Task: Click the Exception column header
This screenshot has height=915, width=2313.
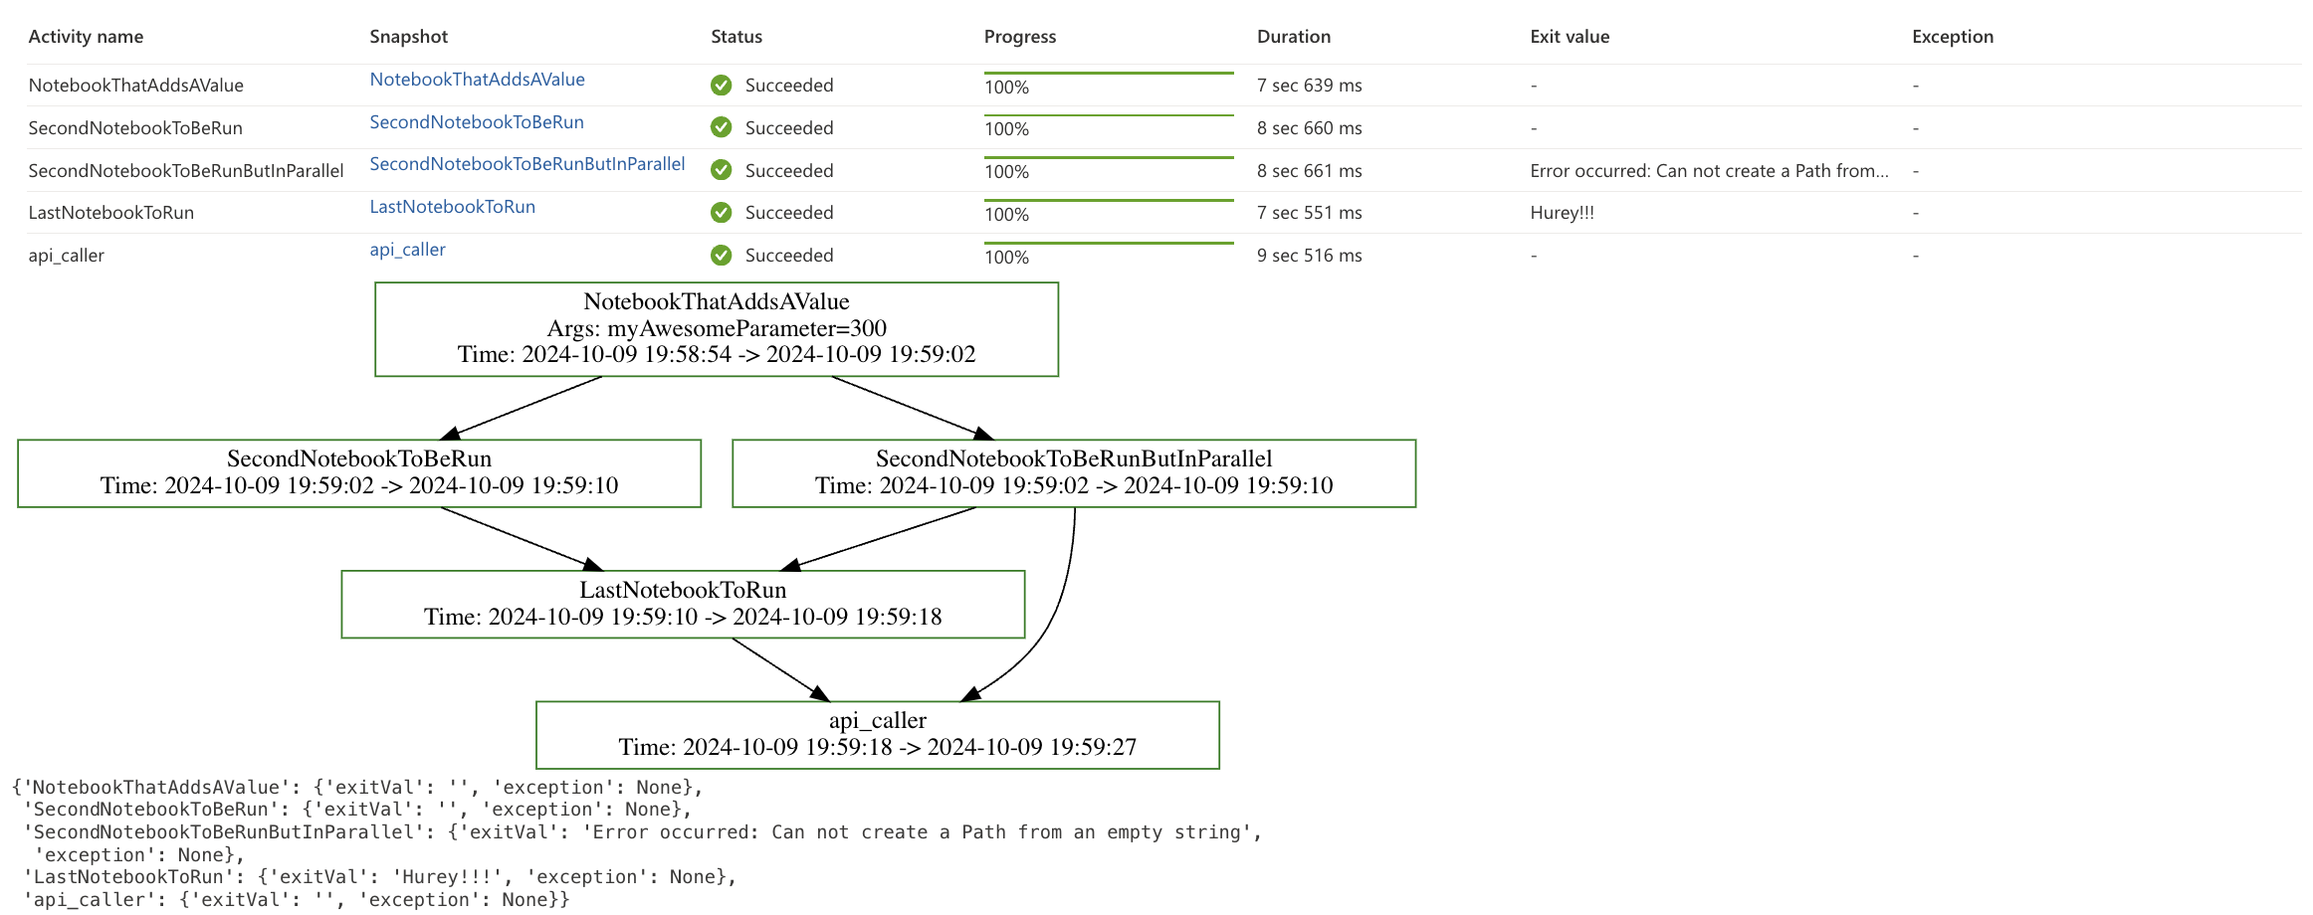Action: (x=1952, y=37)
